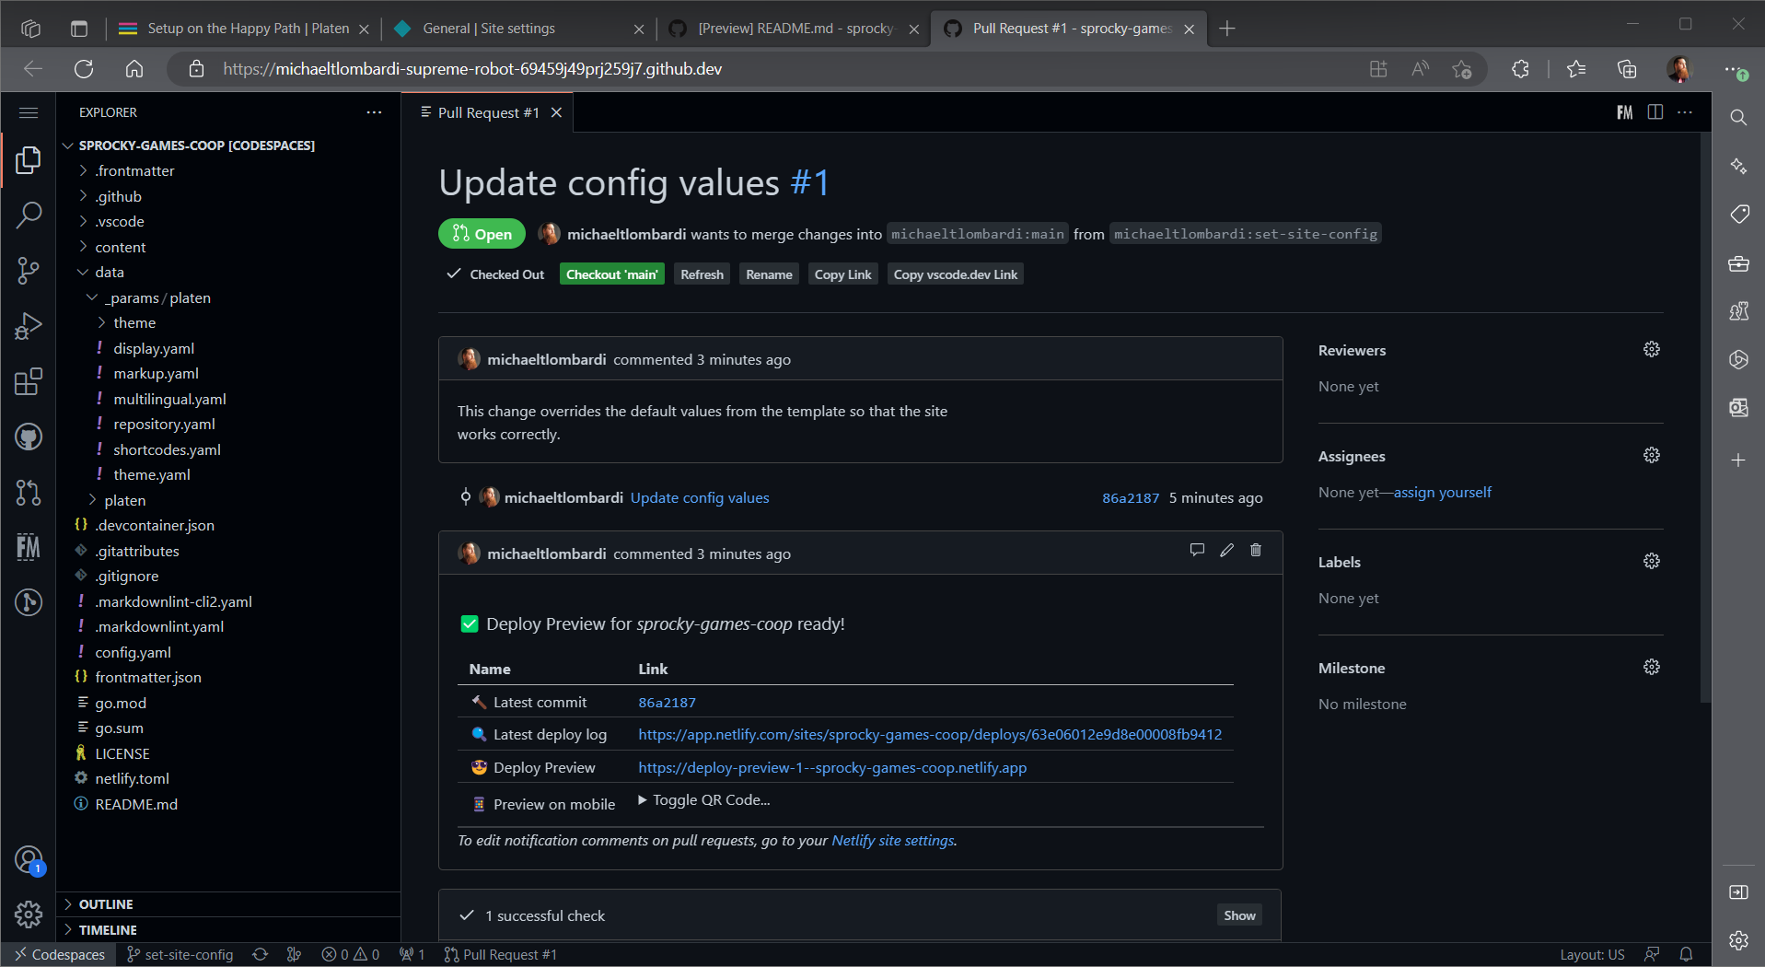Toggle split editor layout icon
Viewport: 1765px width, 967px height.
click(x=1655, y=112)
